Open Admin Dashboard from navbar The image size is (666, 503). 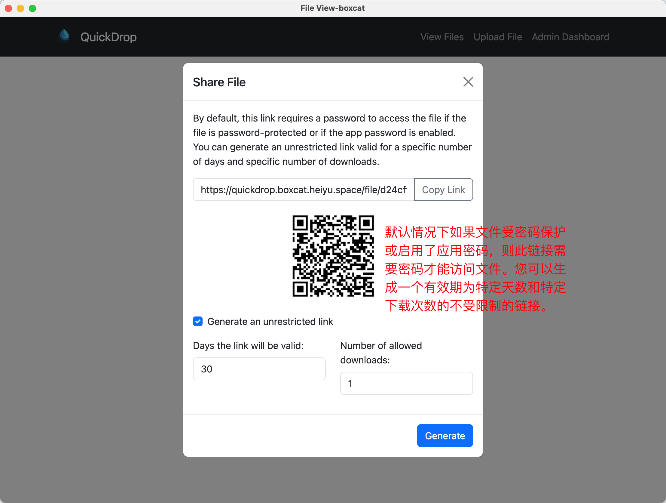click(570, 37)
